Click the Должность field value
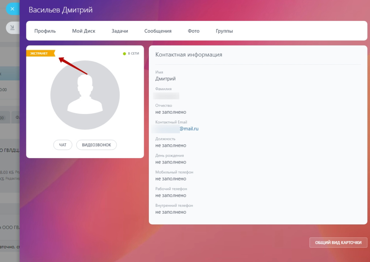Screen dimensions: 370x262 171,145
